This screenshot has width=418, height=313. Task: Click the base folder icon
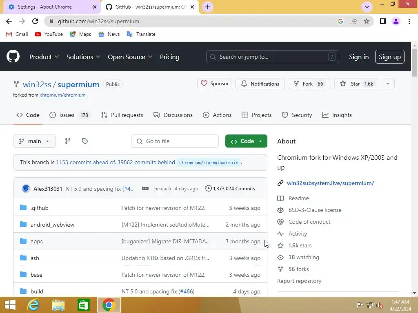point(23,274)
